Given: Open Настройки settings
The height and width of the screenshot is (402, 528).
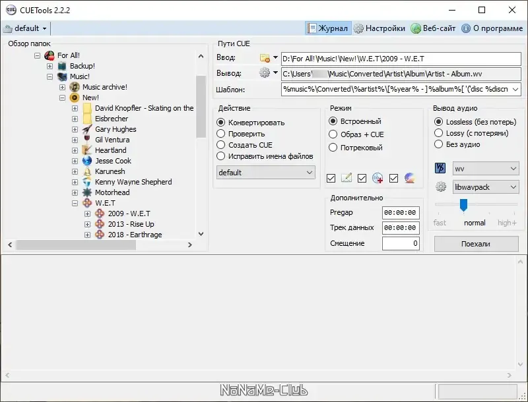Looking at the screenshot, I should (380, 28).
